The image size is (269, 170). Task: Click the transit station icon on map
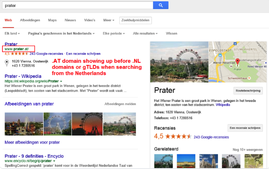[x=220, y=55]
